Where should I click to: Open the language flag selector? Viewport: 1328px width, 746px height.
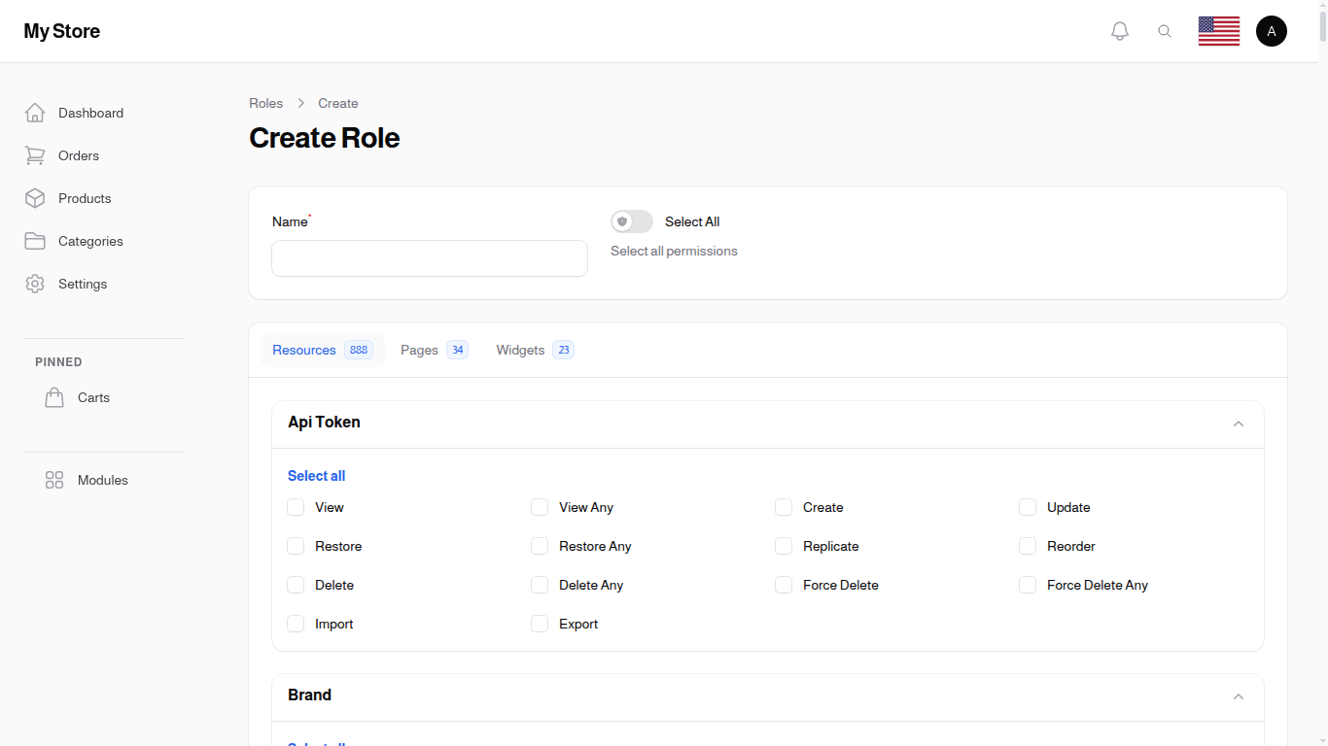[1218, 30]
